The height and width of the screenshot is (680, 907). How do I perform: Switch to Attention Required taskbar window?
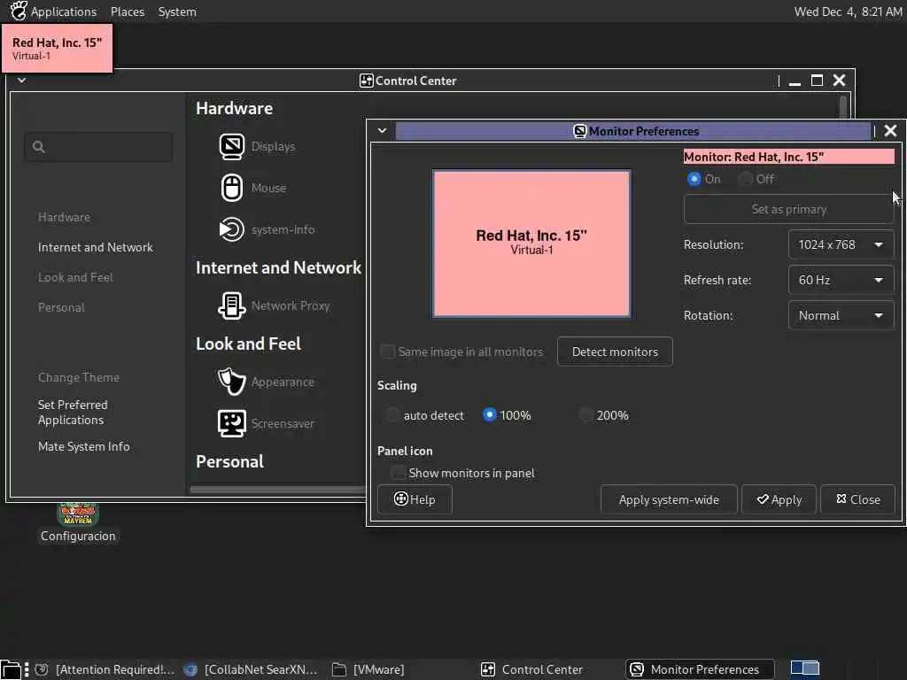tap(105, 669)
